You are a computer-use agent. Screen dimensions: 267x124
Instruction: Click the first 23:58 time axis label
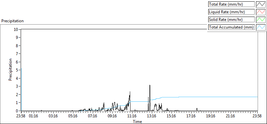click(21, 116)
